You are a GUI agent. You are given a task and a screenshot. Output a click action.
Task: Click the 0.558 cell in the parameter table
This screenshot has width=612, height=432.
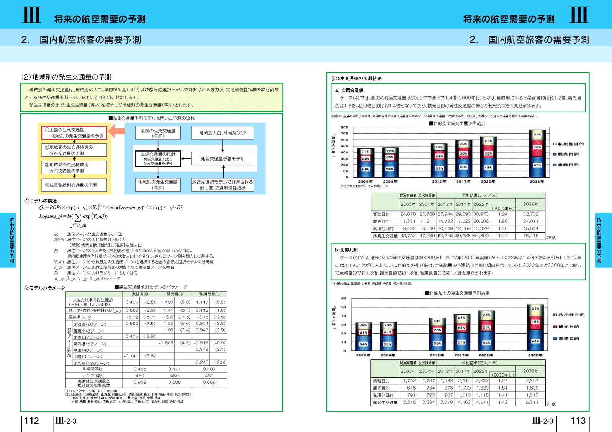click(x=132, y=310)
